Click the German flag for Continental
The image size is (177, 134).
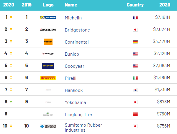pos(135,42)
